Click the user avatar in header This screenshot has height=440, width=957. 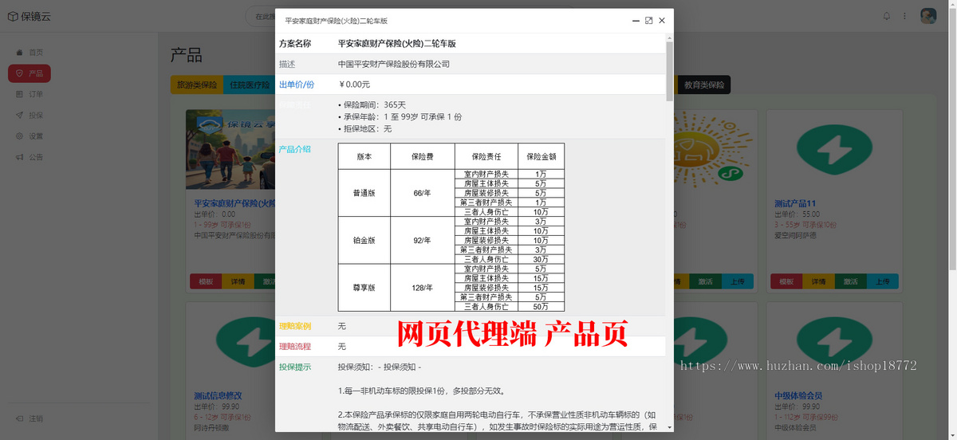tap(928, 16)
